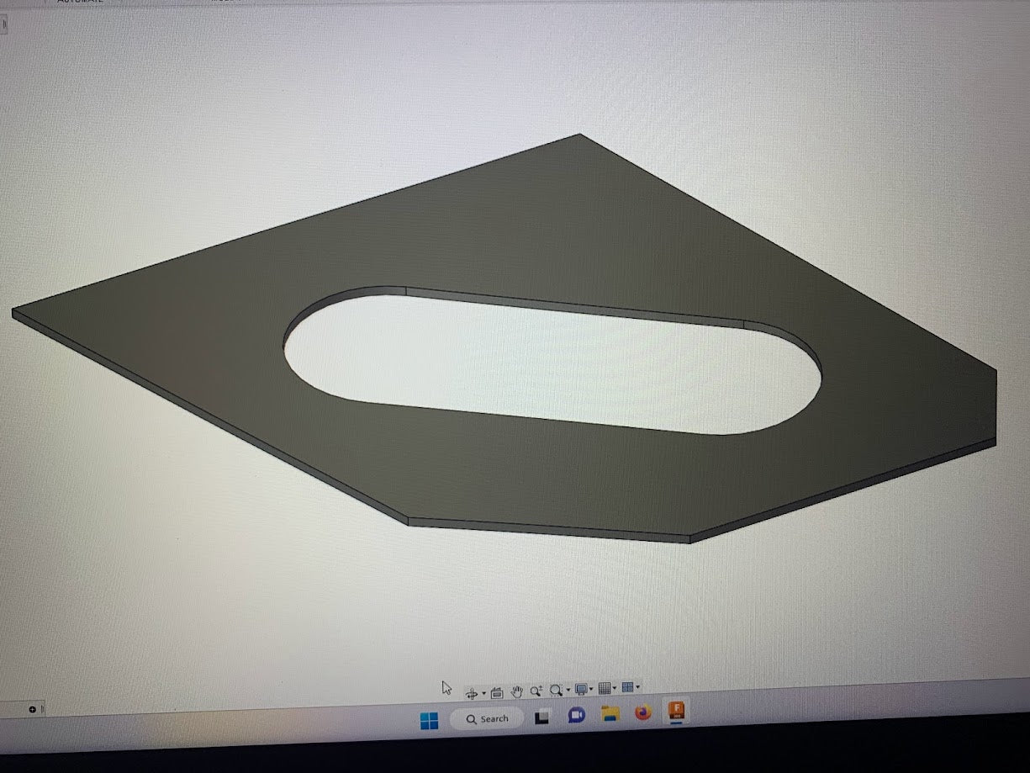Click the Grid and Snaps icon
The image size is (1030, 773).
[x=604, y=689]
